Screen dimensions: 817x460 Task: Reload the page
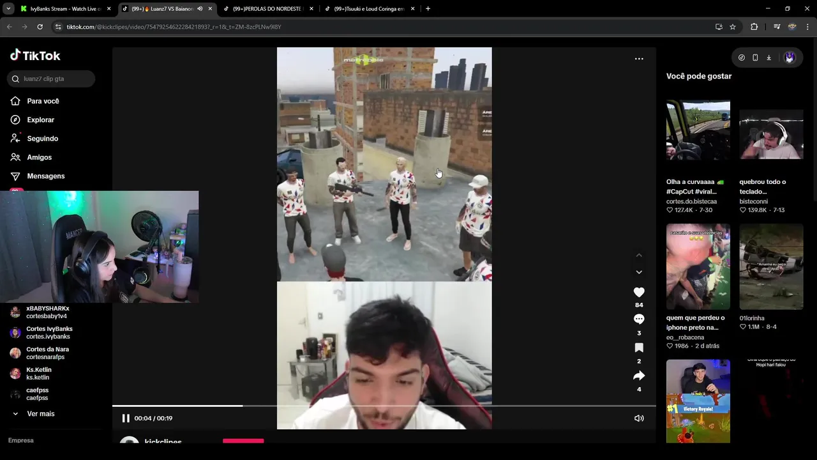tap(40, 27)
